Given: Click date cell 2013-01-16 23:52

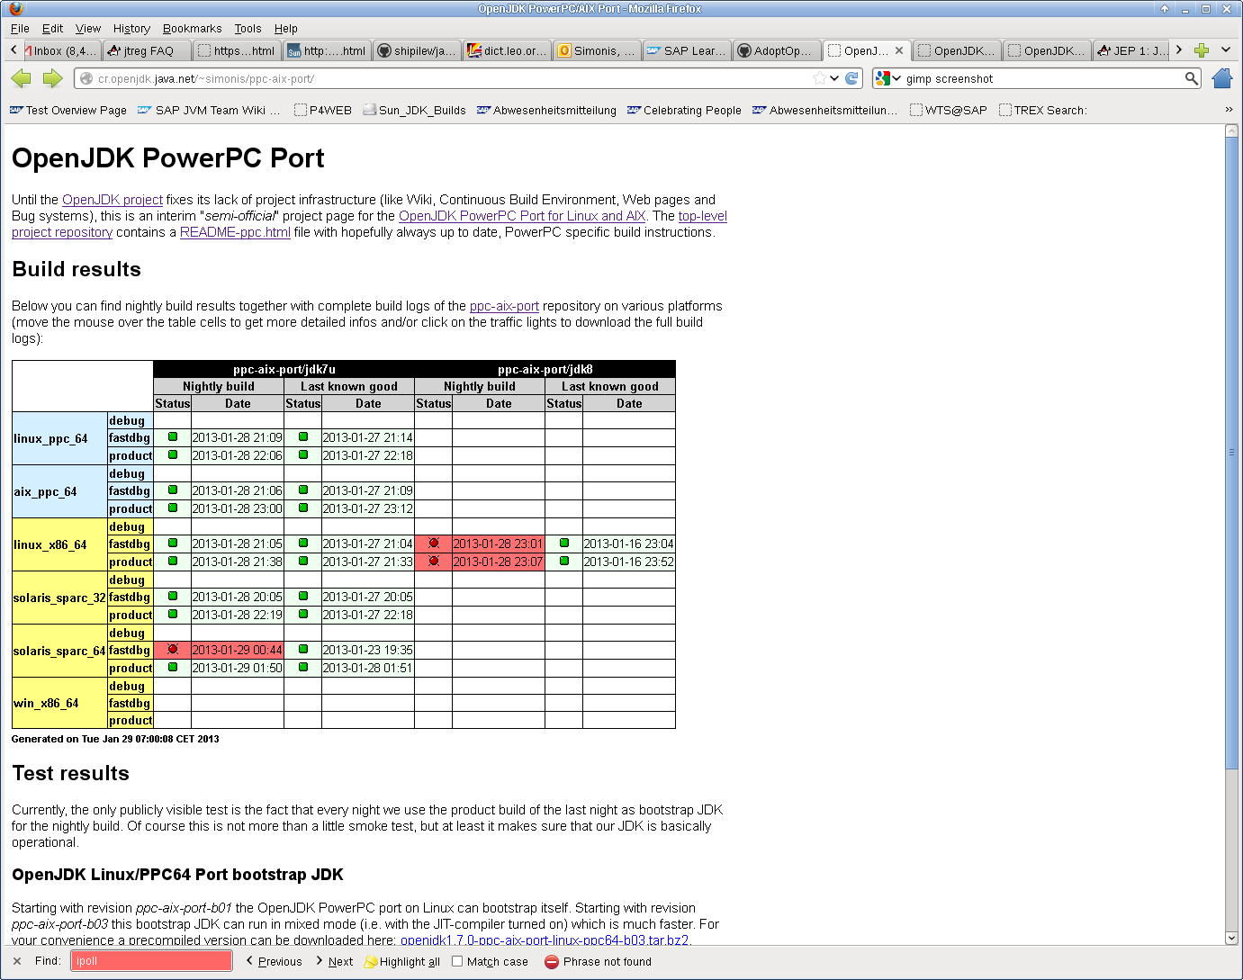Looking at the screenshot, I should pos(628,562).
